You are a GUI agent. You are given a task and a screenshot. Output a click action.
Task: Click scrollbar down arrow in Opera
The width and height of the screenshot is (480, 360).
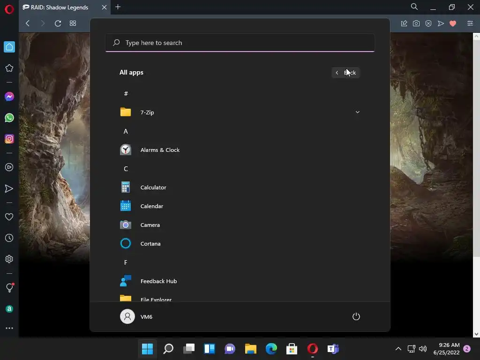[x=476, y=334]
